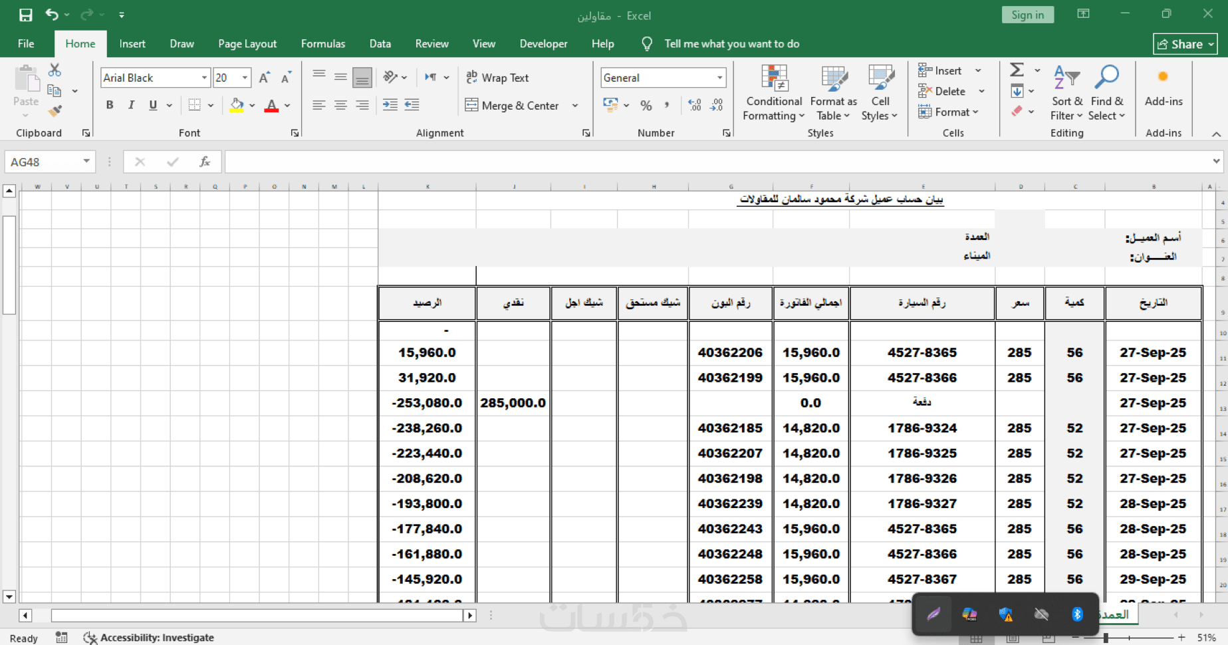Screen dimensions: 1228x645
Task: Open the Name Box dropdown for AG48
Action: click(86, 162)
